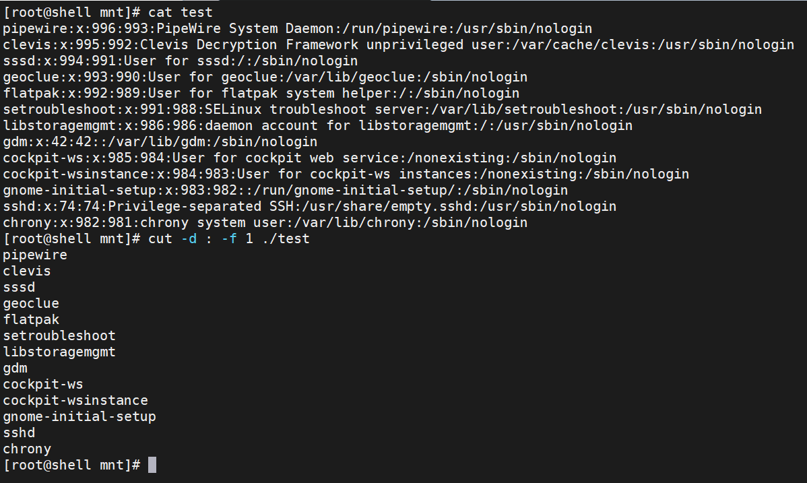Viewport: 807px width, 483px height.
Task: Click the clevis Decryption Framework line
Action: point(398,45)
